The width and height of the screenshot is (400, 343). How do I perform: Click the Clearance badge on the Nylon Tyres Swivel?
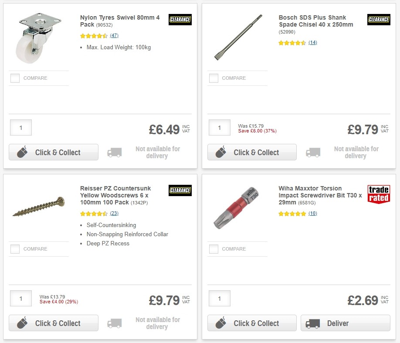[x=180, y=19]
